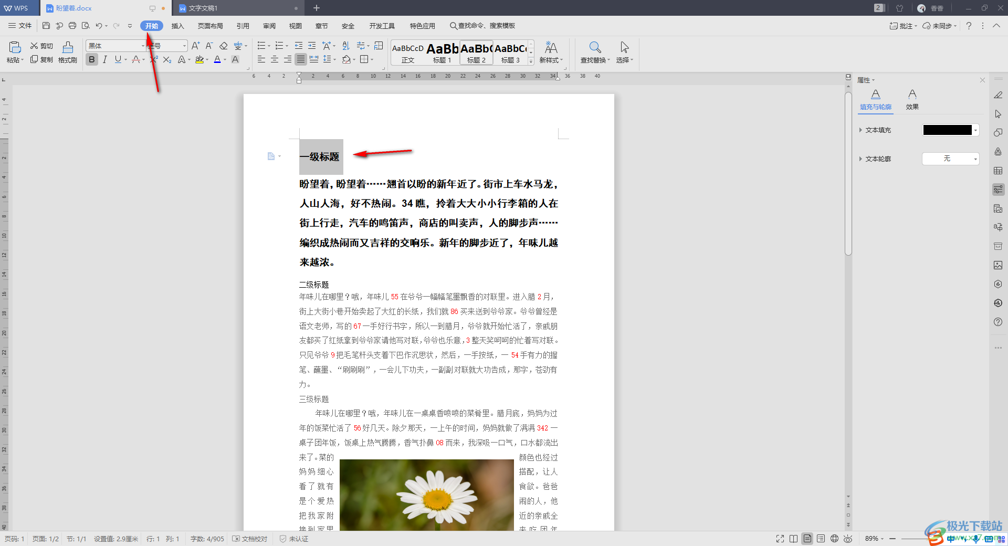Switch to the 页面布局 tab
The image size is (1008, 546).
(211, 26)
